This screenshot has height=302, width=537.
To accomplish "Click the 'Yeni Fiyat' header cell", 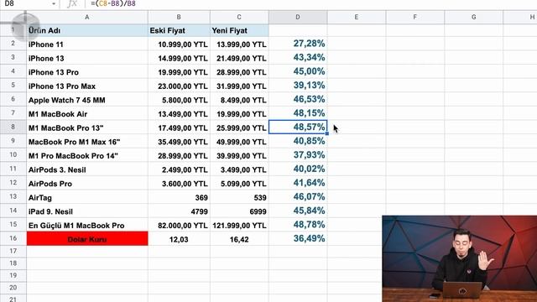I will 239,30.
